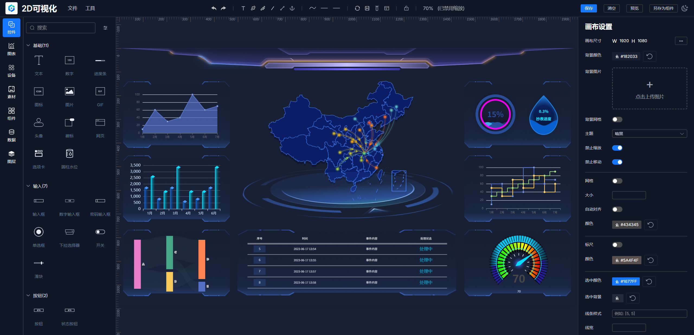
Task: Enable the 背景网格 toggle
Action: coord(617,120)
